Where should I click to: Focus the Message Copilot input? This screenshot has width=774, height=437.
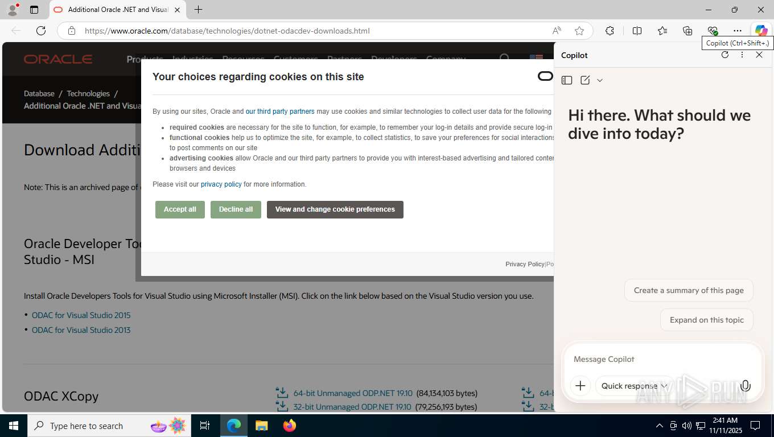click(662, 359)
